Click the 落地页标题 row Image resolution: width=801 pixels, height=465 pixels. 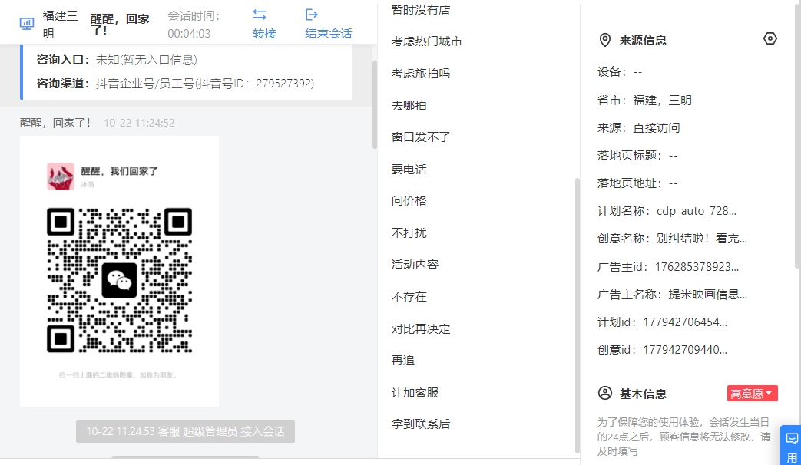637,156
